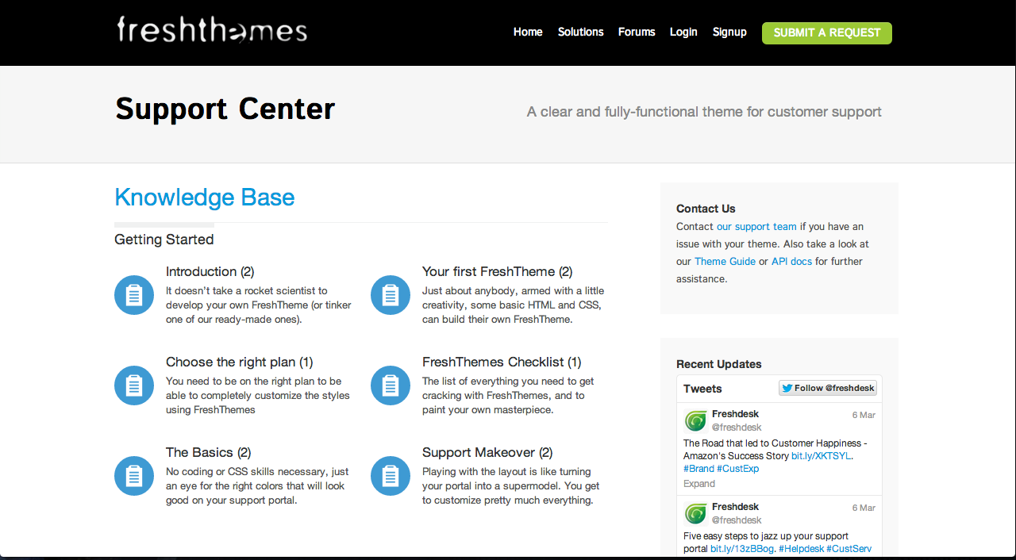Expand the Amazon's Success Story tweet
Screen dimensions: 1016x560
(x=699, y=484)
